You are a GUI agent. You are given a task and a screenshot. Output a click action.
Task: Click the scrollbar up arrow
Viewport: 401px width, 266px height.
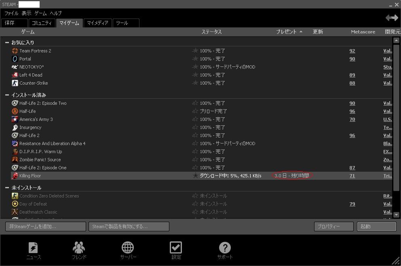click(396, 40)
